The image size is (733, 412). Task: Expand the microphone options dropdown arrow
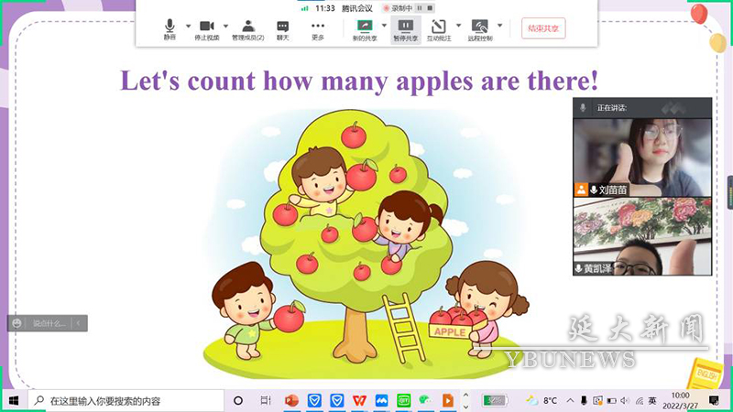(x=188, y=26)
